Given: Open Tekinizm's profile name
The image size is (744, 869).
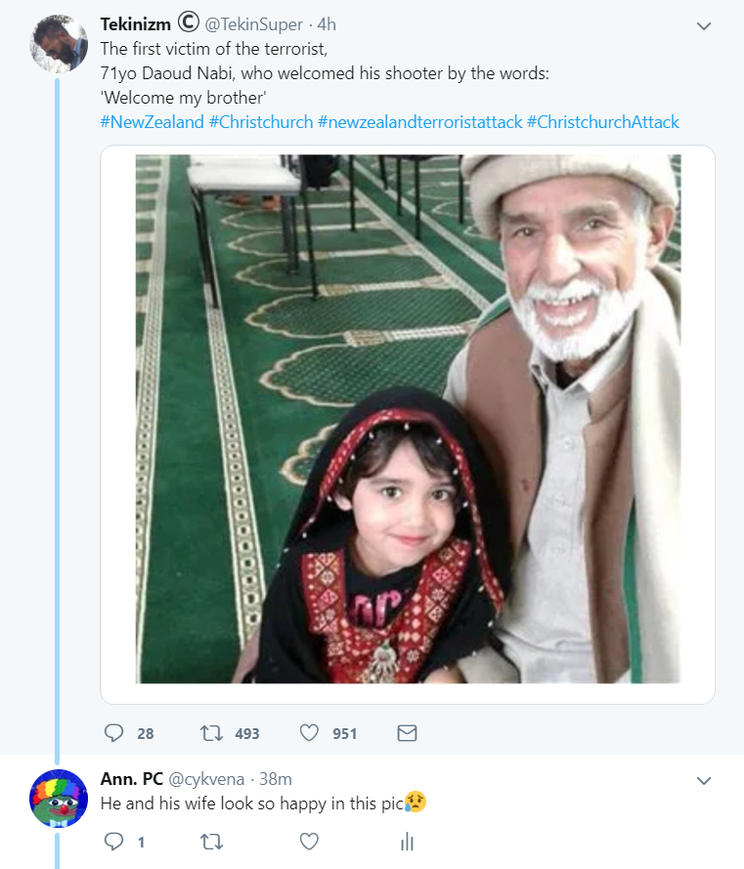Looking at the screenshot, I should coord(136,23).
